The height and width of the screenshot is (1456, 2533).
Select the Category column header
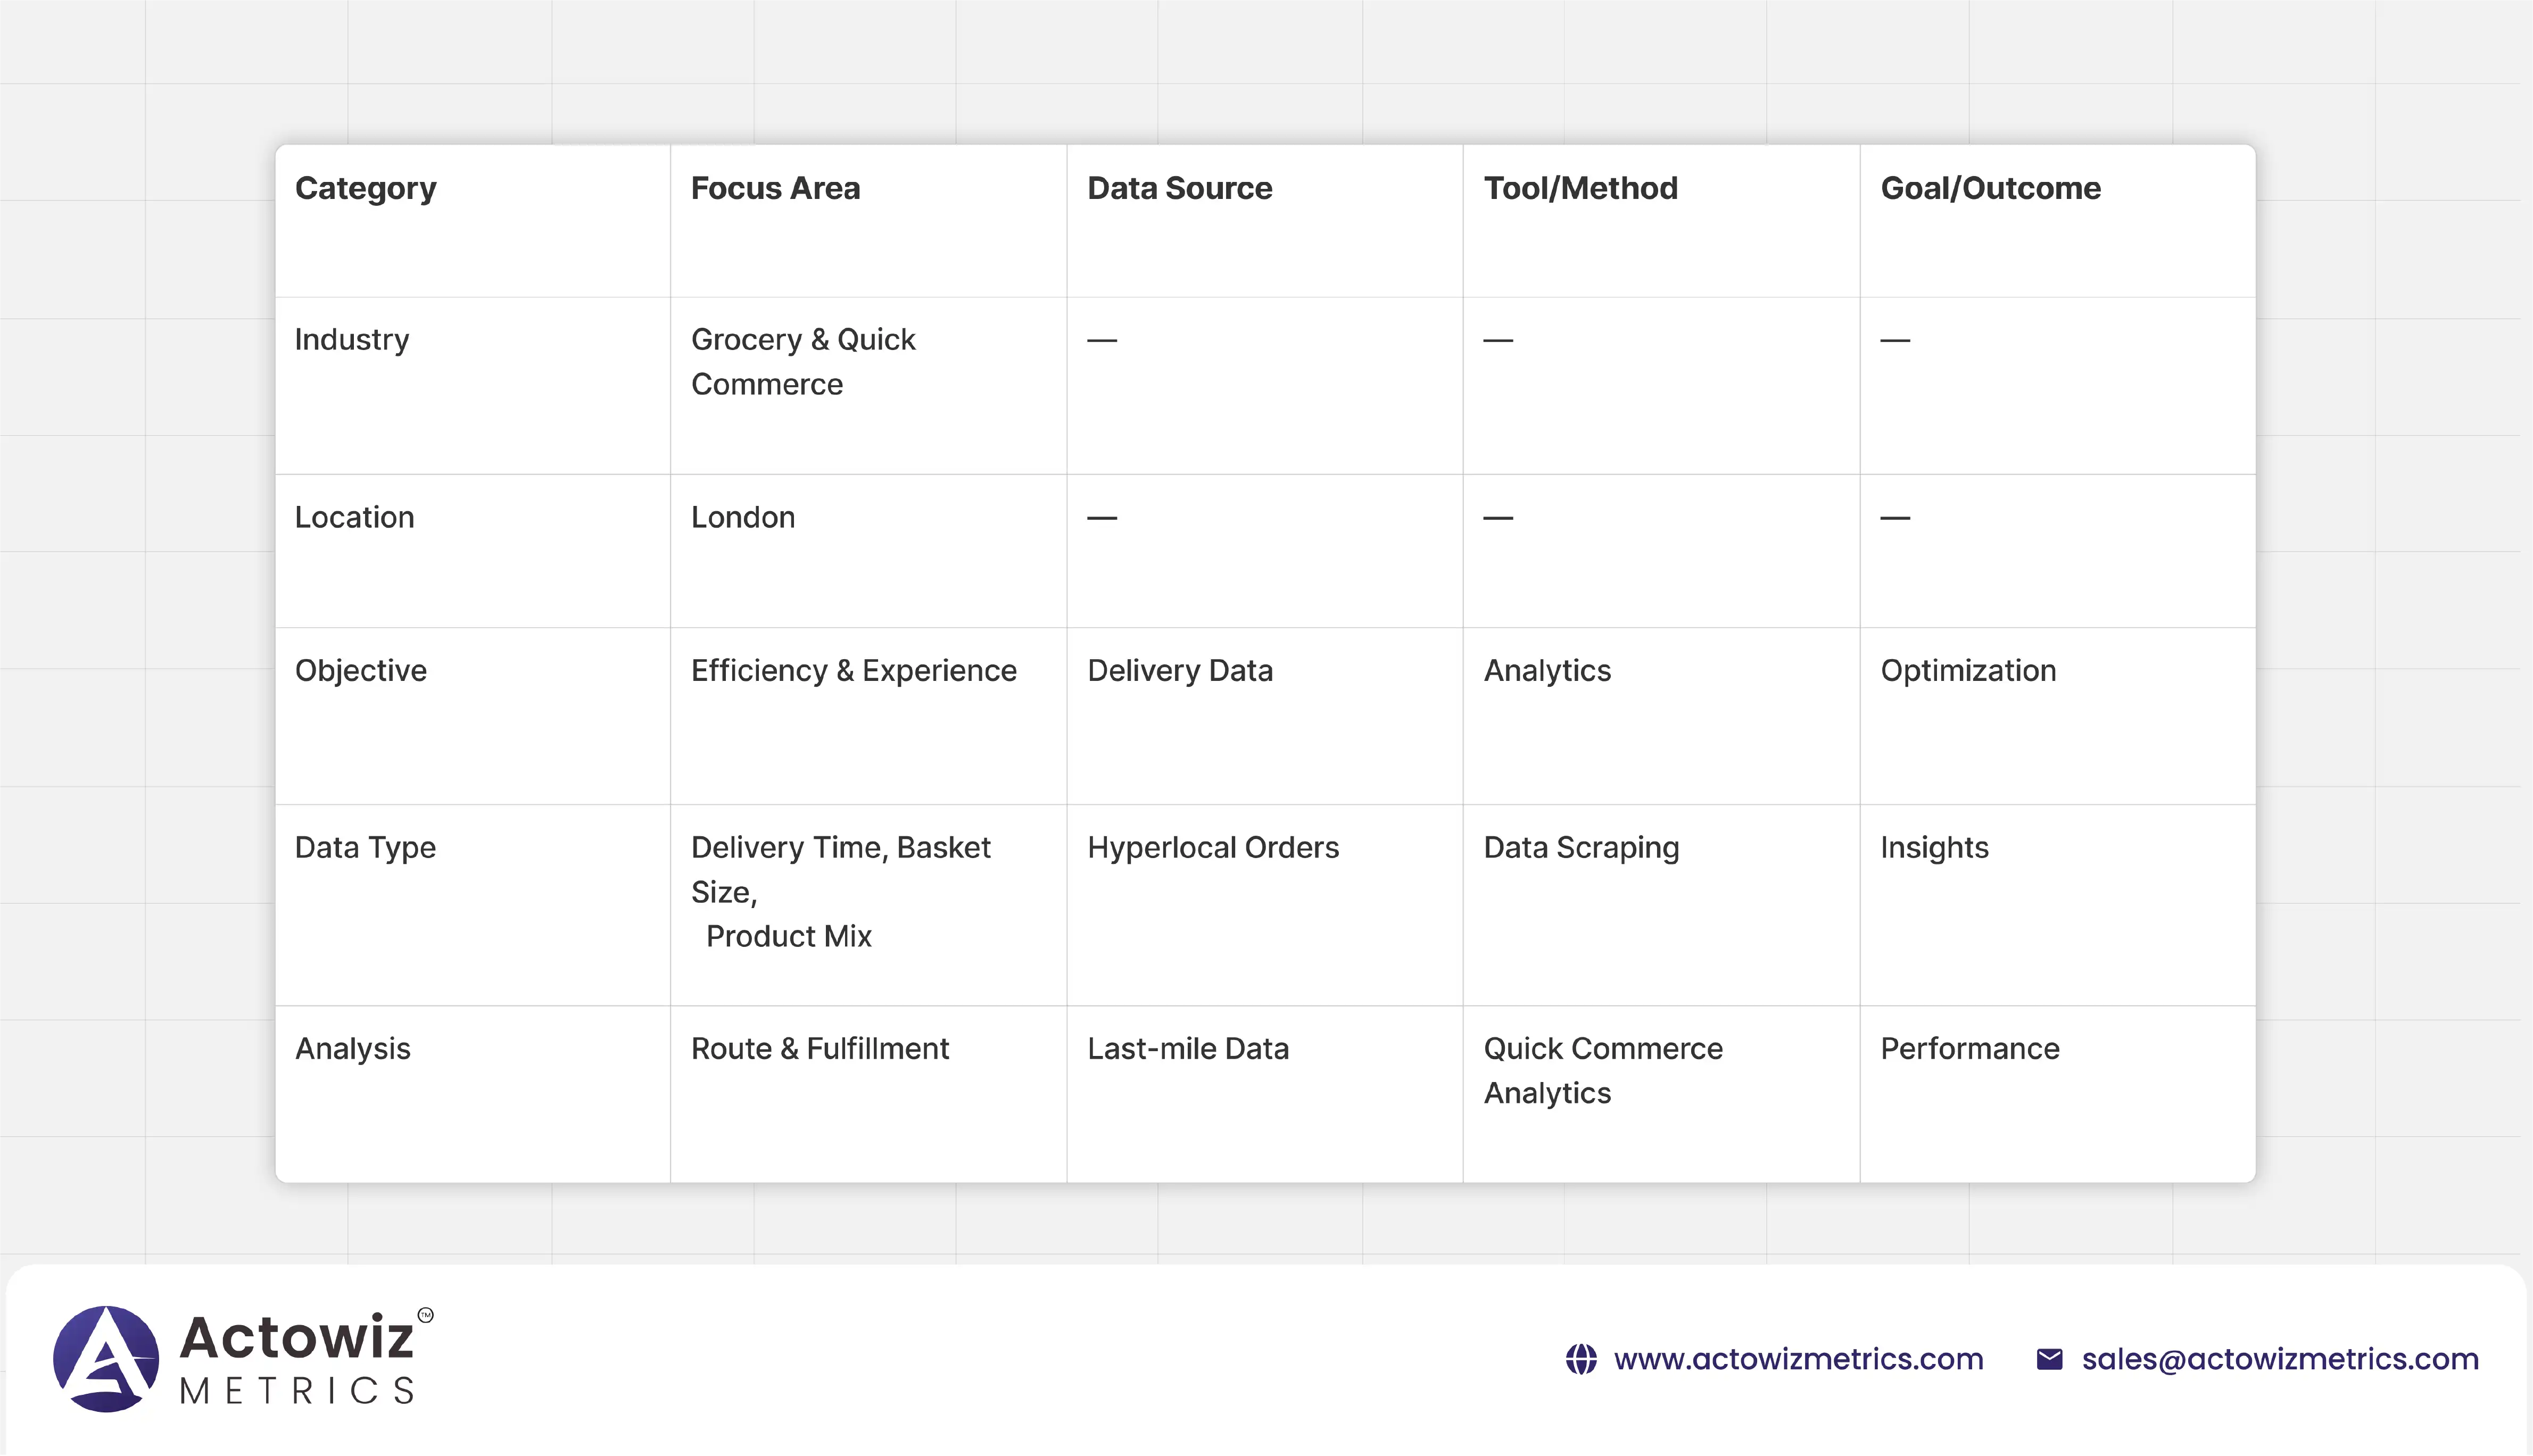tap(366, 188)
